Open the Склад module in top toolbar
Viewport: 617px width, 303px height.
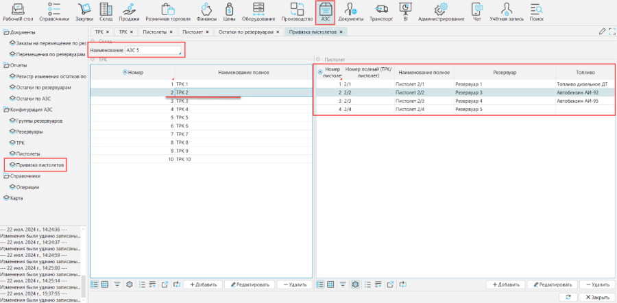106,12
